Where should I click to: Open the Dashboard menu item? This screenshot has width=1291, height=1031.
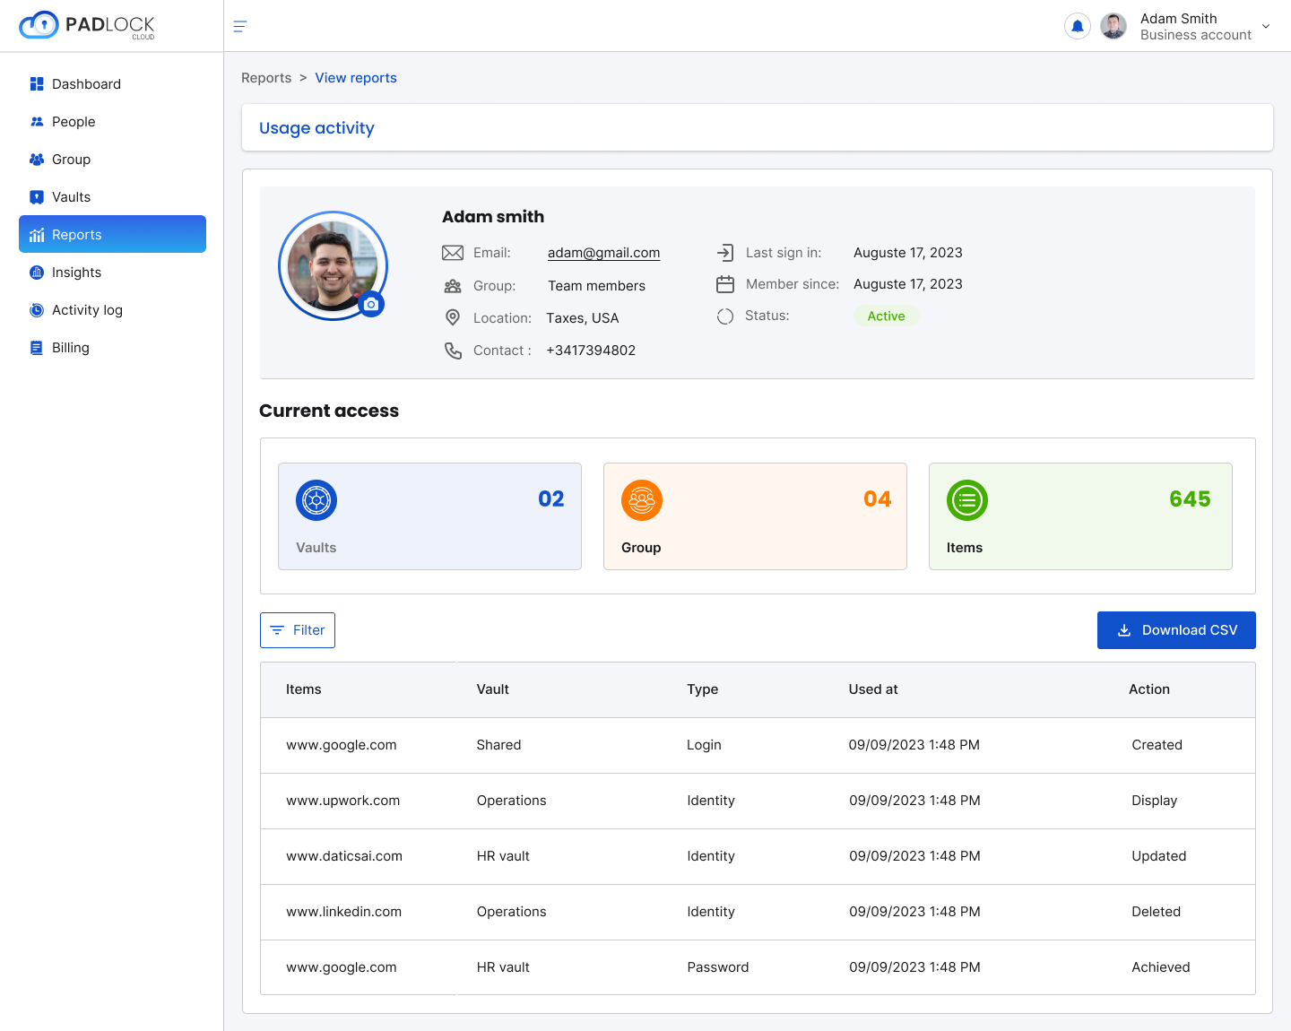112,84
